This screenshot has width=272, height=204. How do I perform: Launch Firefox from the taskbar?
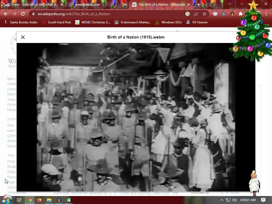tap(39, 200)
